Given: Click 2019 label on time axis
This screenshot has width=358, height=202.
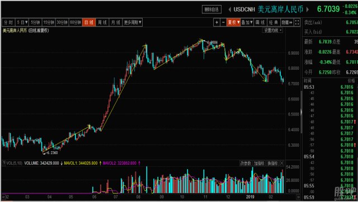Looking at the screenshot, I should click(x=250, y=197).
